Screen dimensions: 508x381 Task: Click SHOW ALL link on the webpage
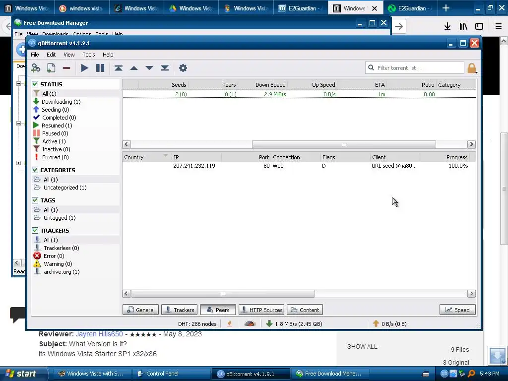pos(362,347)
